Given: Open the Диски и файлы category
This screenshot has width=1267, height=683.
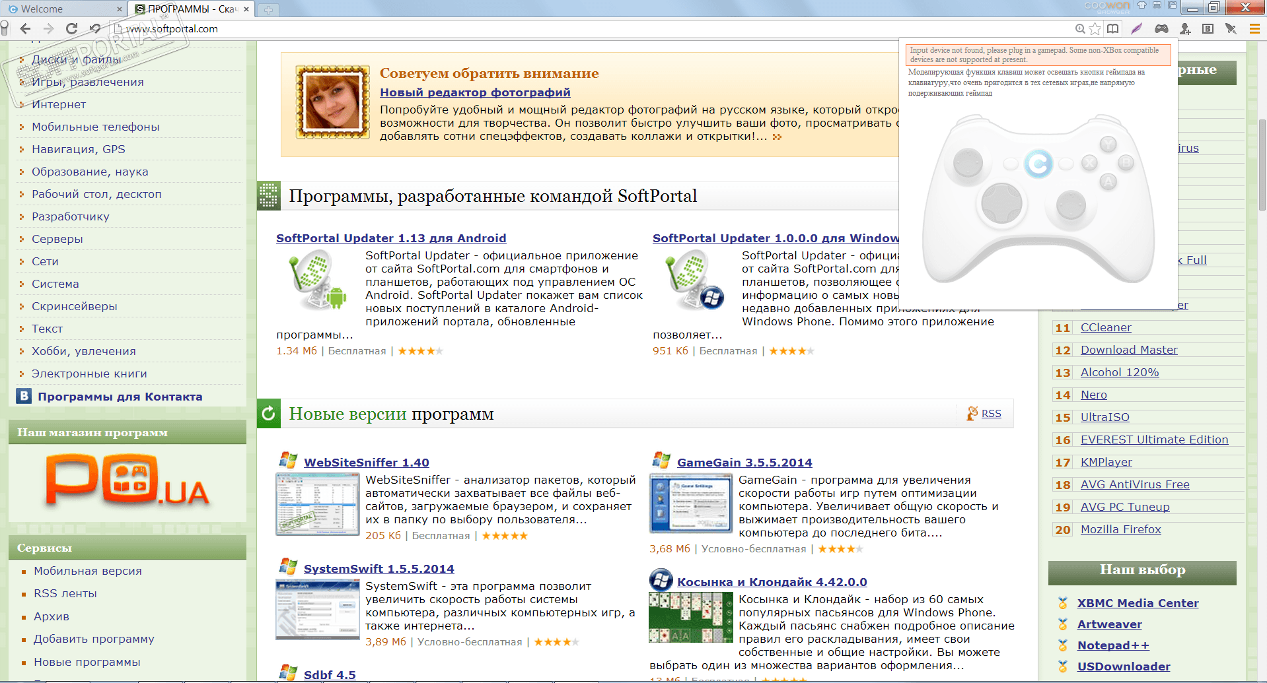Looking at the screenshot, I should click(x=77, y=59).
